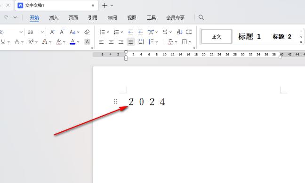The image size is (305, 183).
Task: Expand numbering style dropdown arrow
Action: tap(122, 32)
